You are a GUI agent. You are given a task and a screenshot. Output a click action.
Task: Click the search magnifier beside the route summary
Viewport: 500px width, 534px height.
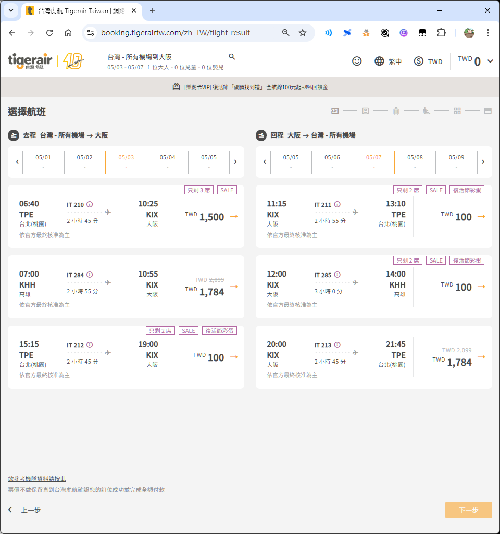tap(232, 57)
